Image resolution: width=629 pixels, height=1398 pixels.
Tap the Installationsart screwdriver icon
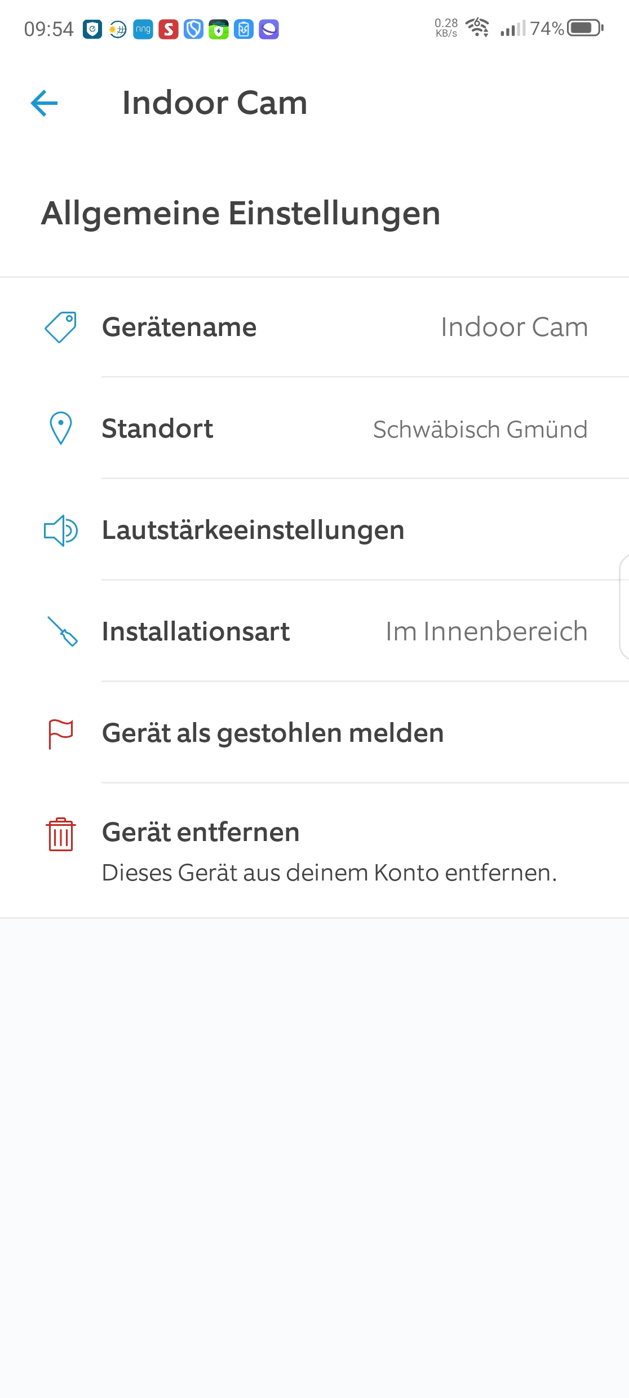point(62,631)
